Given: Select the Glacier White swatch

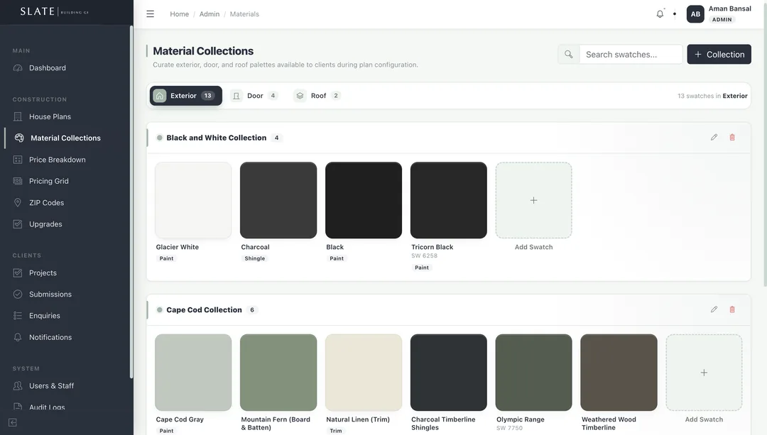Looking at the screenshot, I should [193, 200].
